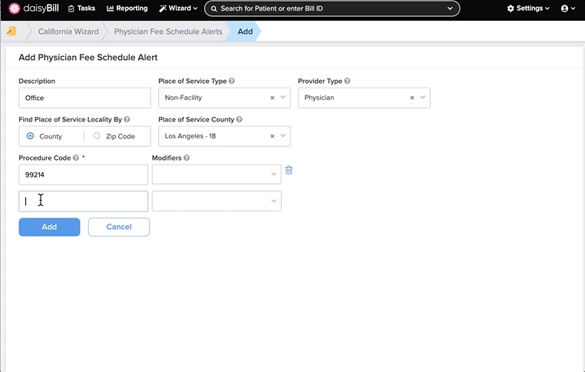The image size is (585, 372).
Task: Go to Physician Fee Schedule Alerts breadcrumb
Action: click(168, 32)
